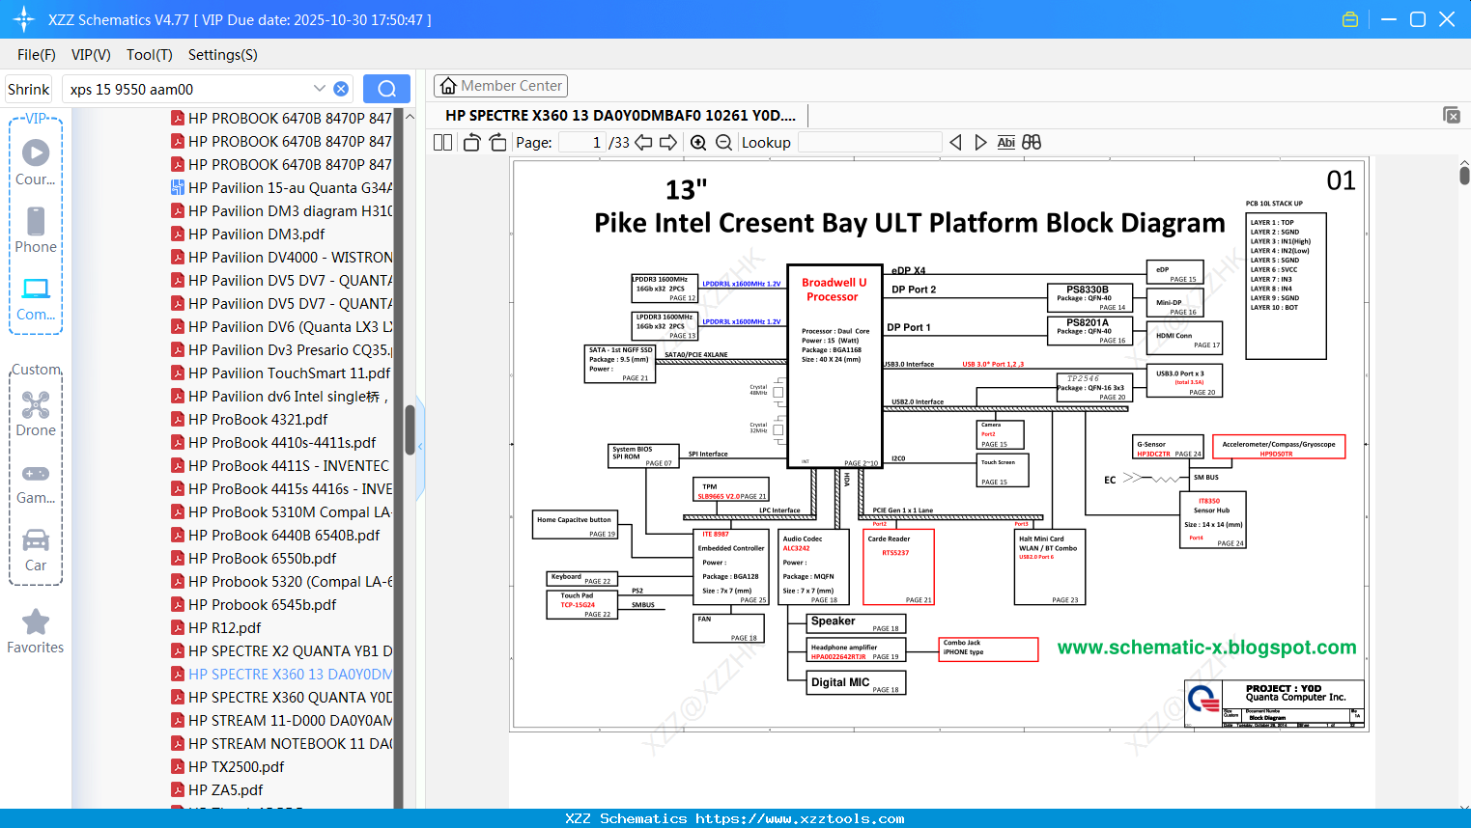Open the Courses section in VIP sidebar
Screen dimensions: 1471x828
(36, 163)
